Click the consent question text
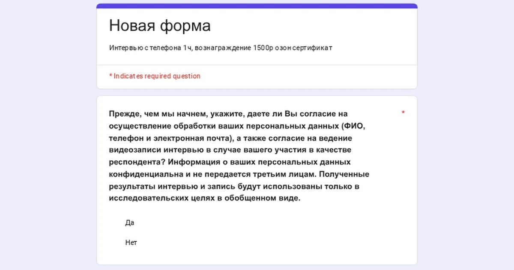Image resolution: width=514 pixels, height=270 pixels. pyautogui.click(x=239, y=156)
